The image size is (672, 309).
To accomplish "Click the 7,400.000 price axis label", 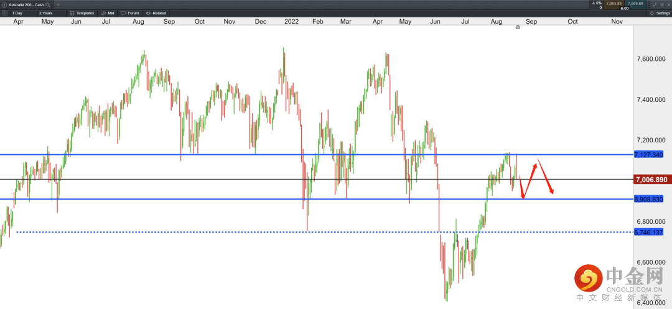I will pos(651,99).
